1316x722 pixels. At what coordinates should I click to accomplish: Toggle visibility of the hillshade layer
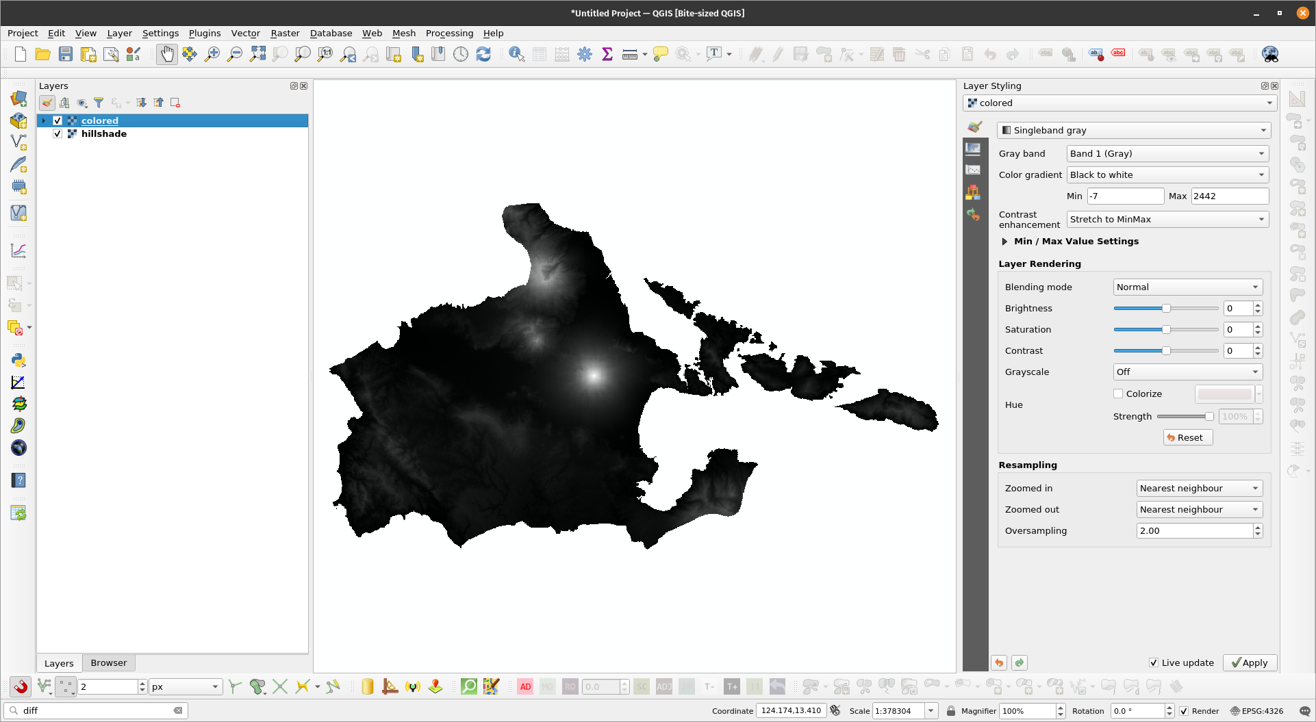click(58, 134)
